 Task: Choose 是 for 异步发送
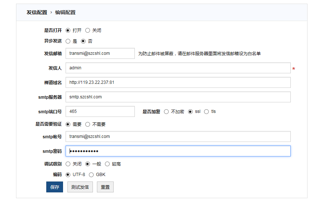[68, 41]
